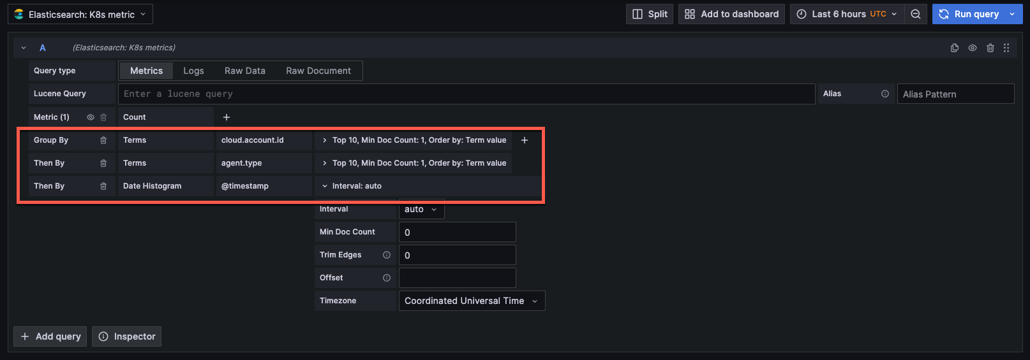
Task: Click the Lucene query input field
Action: click(466, 94)
